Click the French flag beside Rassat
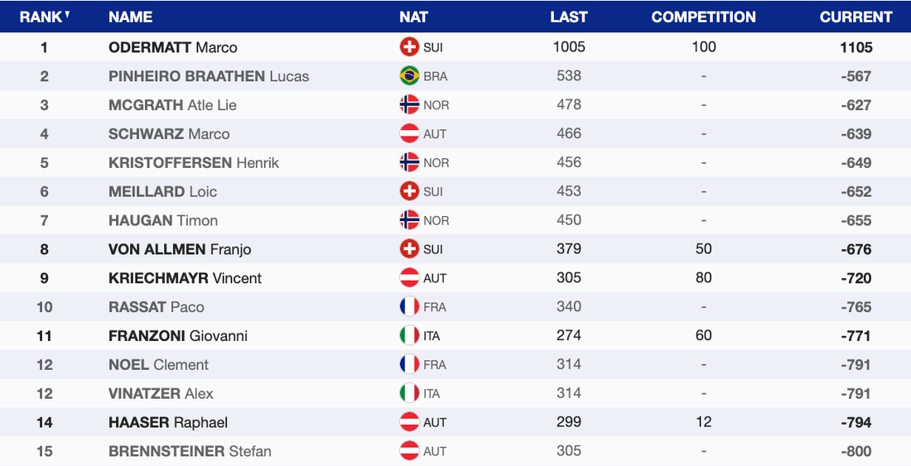911x466 pixels. 409,307
